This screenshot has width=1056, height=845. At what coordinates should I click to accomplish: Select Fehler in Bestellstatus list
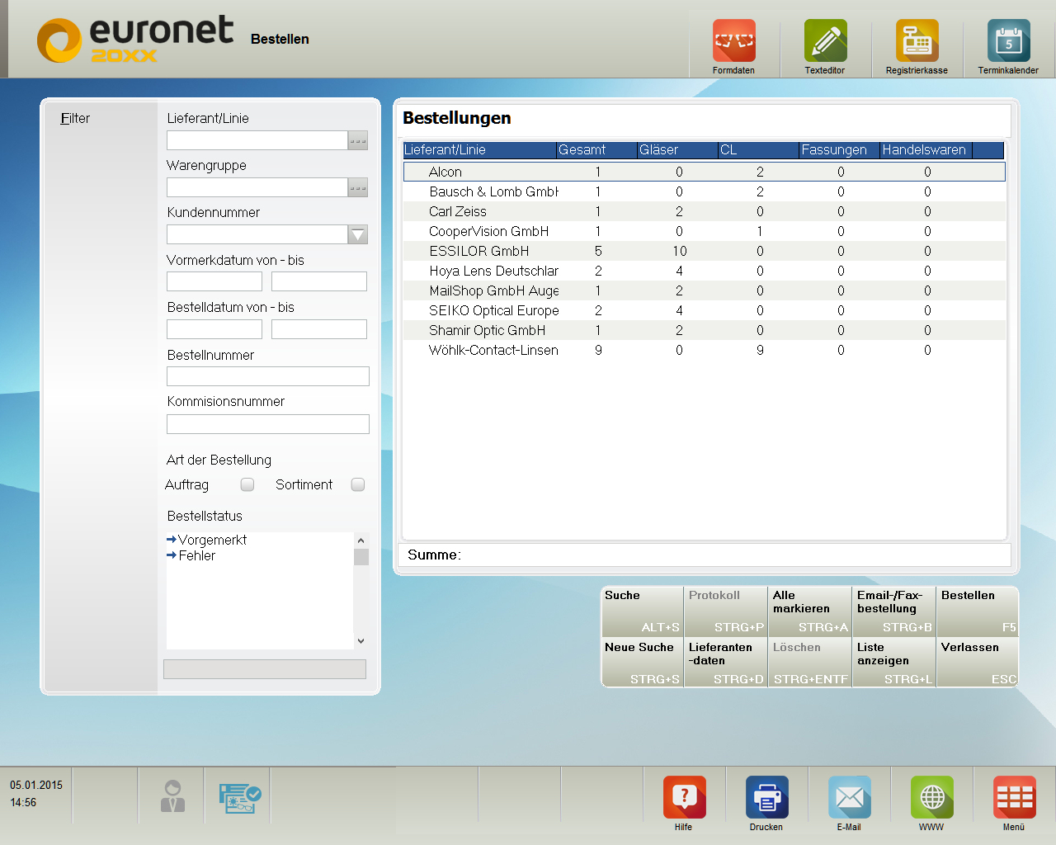(196, 555)
